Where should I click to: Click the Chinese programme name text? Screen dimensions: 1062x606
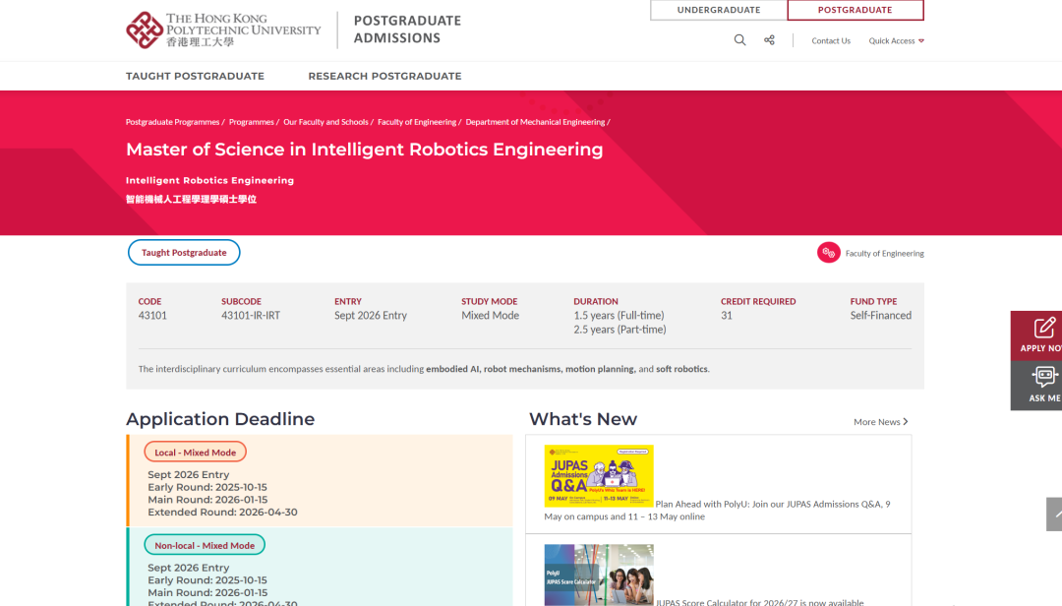tap(191, 200)
